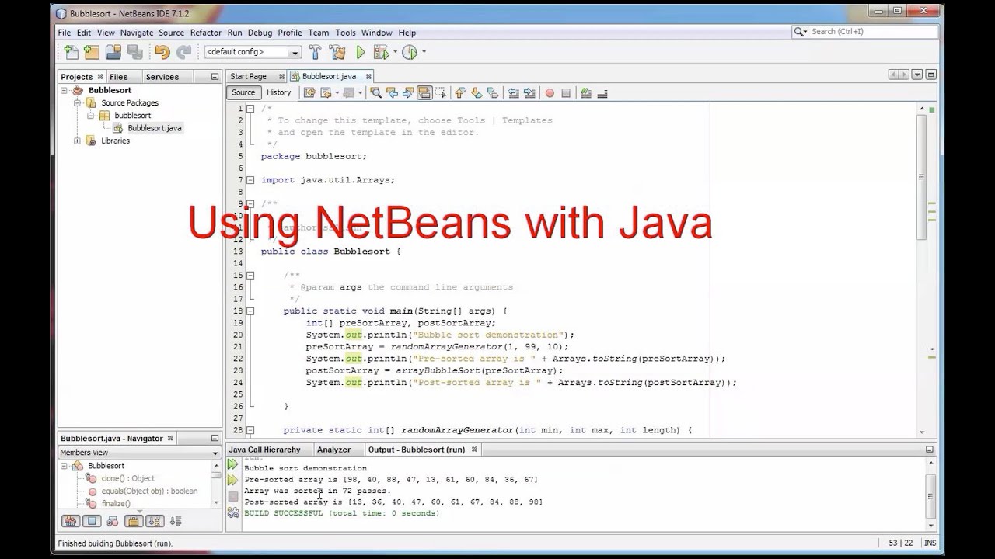
Task: Open the Profile Project dropdown arrow
Action: click(x=424, y=52)
